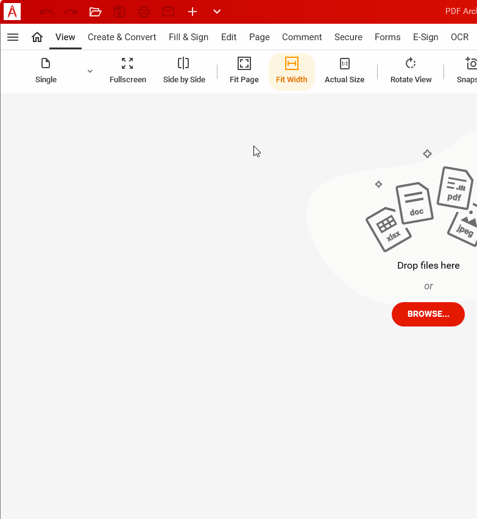Select Single page view
This screenshot has width=477, height=519.
click(46, 71)
